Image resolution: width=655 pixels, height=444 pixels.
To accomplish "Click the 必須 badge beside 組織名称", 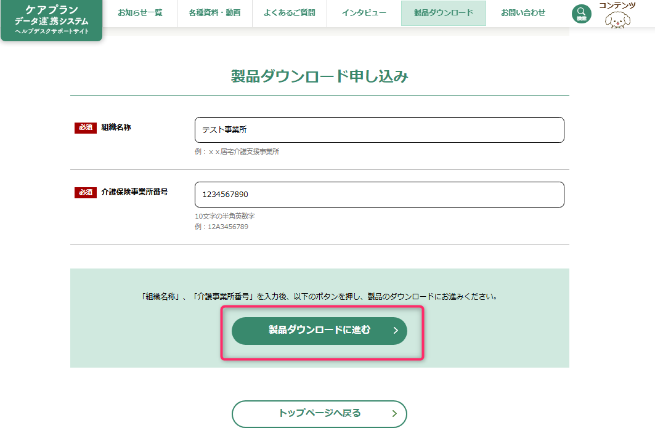I will point(86,127).
